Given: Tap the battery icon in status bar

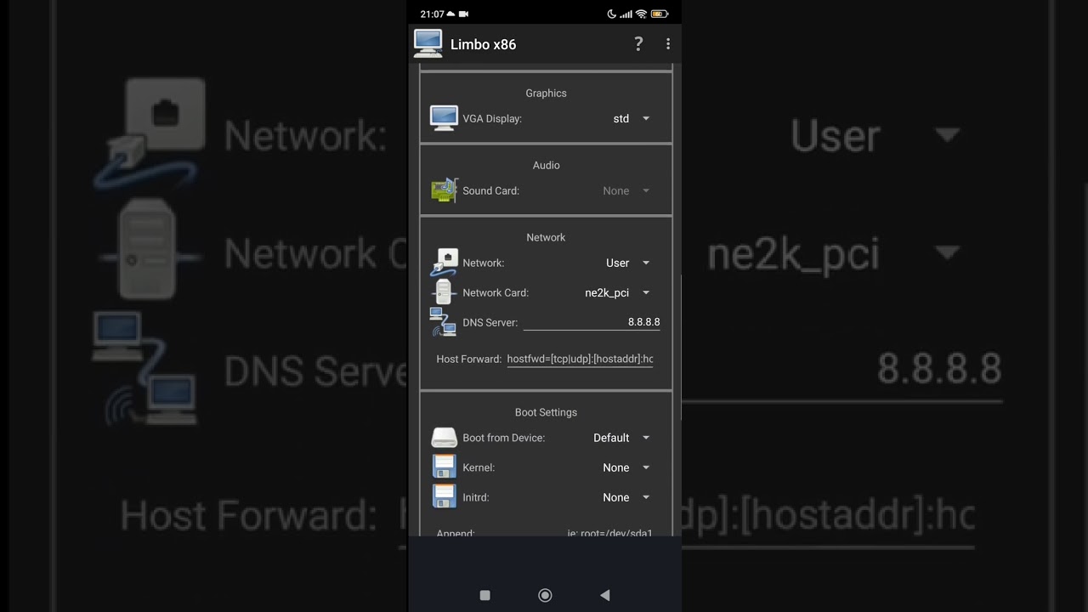Looking at the screenshot, I should (660, 14).
